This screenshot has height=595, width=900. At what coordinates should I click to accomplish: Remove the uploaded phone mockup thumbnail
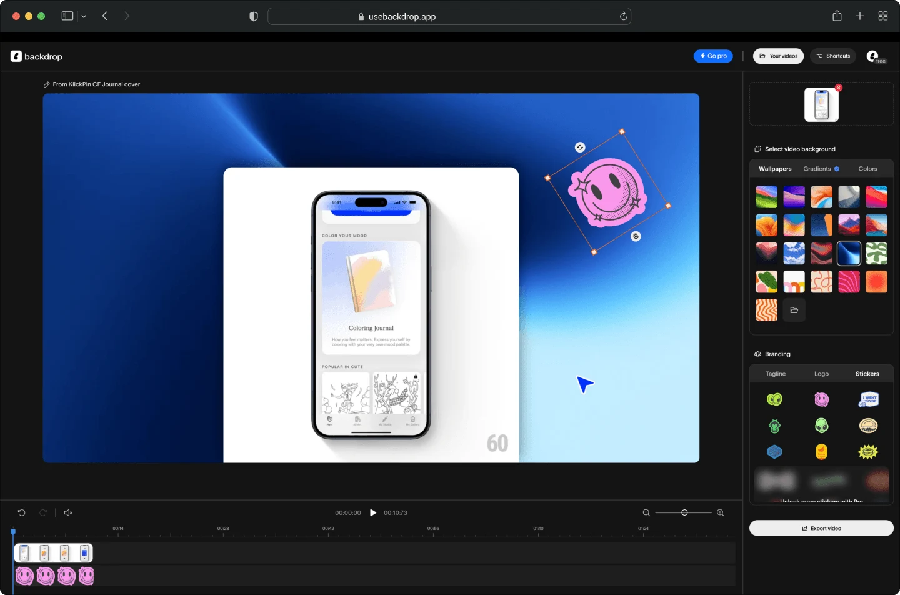click(839, 87)
